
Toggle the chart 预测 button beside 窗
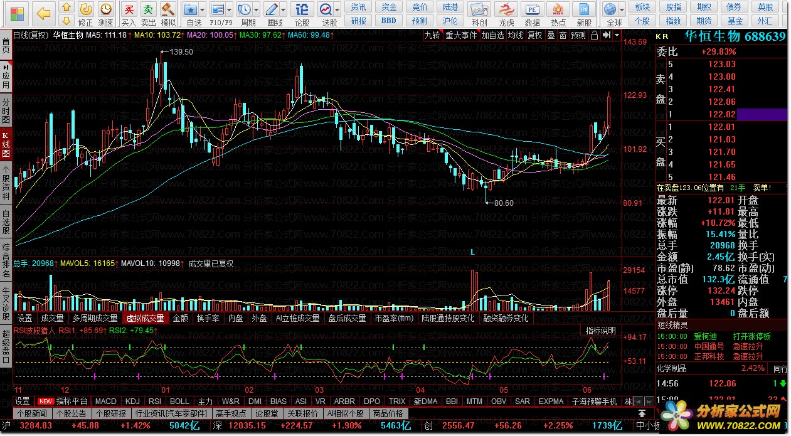[x=578, y=35]
